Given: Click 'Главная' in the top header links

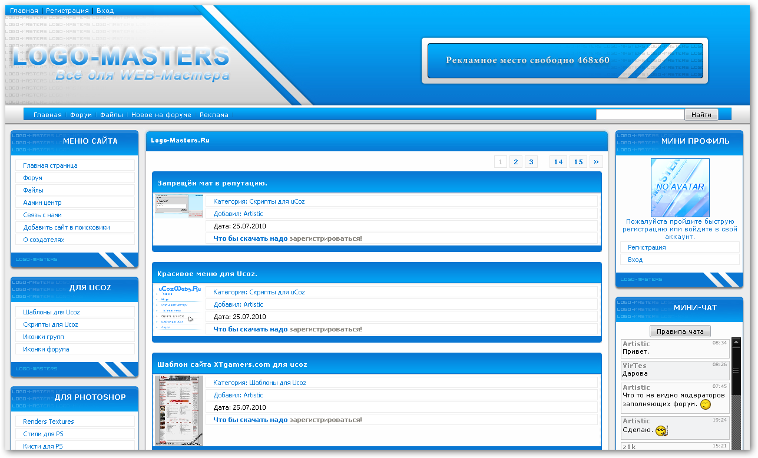Looking at the screenshot, I should pyautogui.click(x=24, y=11).
